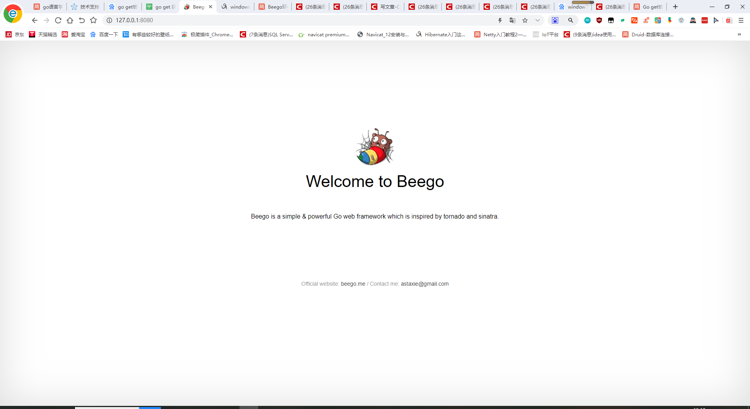Open the Tampermonkey extension icon

(611, 20)
